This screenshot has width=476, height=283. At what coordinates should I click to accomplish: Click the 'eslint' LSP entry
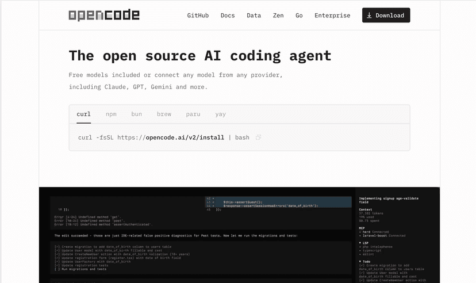(x=366, y=254)
